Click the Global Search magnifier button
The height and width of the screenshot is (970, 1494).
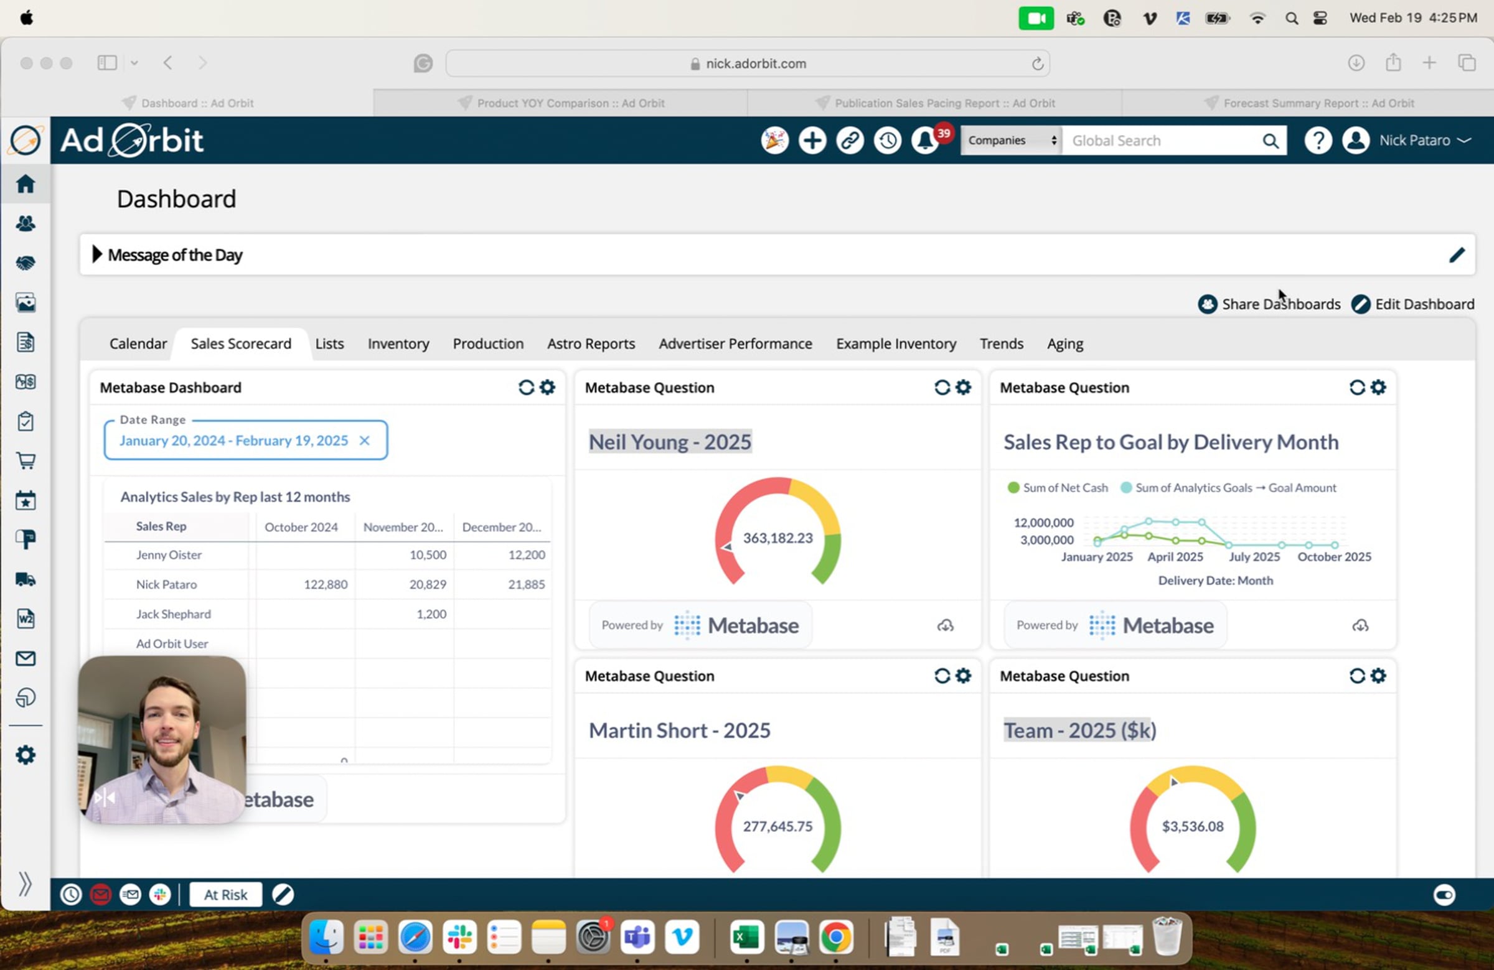(x=1271, y=141)
